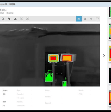The width and height of the screenshot is (111, 112).
Task: Switch to the blue image view icon
Action: click(79, 19)
